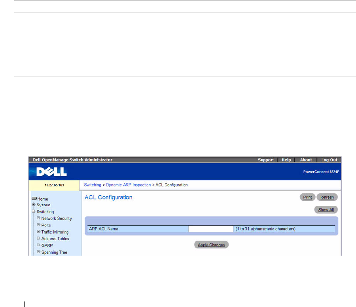The width and height of the screenshot is (356, 307).
Task: Select Address Tables tree item
Action: point(55,239)
